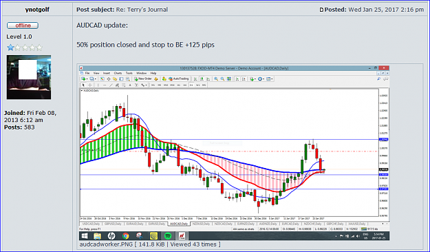Select the Equidistant Channel tool

117,85
